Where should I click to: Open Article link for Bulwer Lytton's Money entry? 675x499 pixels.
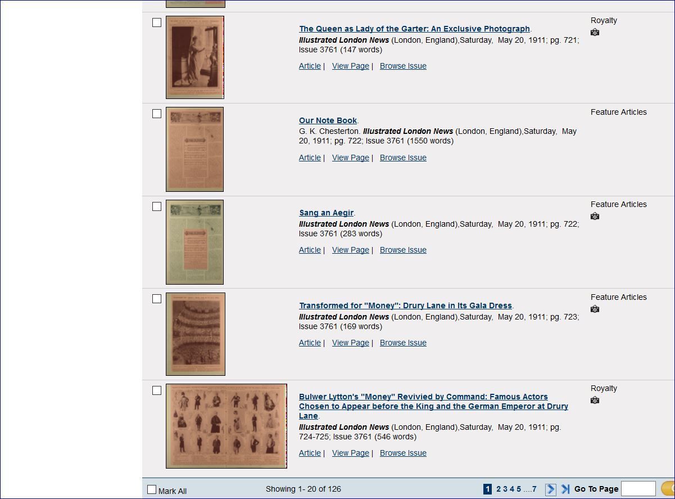click(x=310, y=453)
